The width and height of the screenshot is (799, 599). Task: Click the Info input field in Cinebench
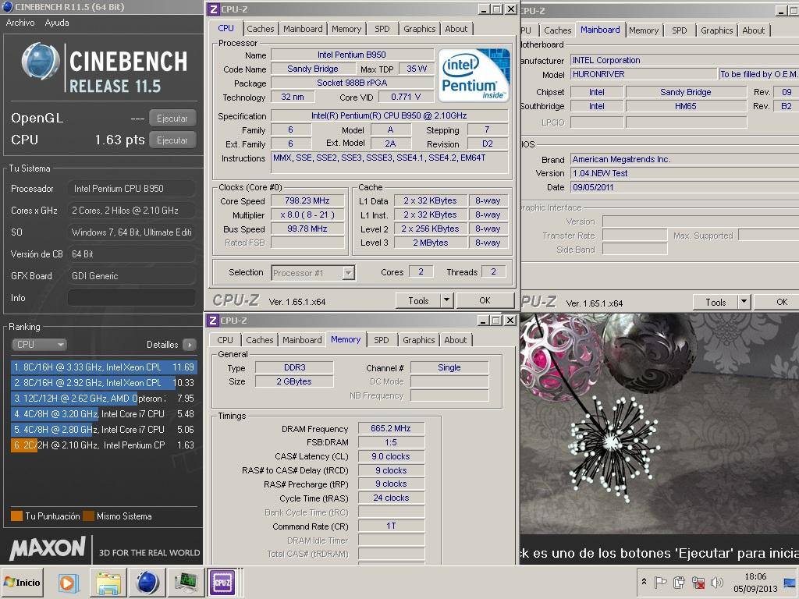tap(131, 298)
